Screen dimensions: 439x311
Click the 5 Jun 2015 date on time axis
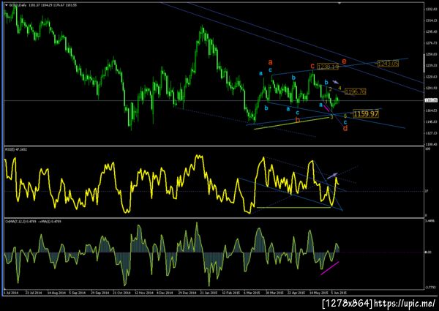click(x=339, y=293)
